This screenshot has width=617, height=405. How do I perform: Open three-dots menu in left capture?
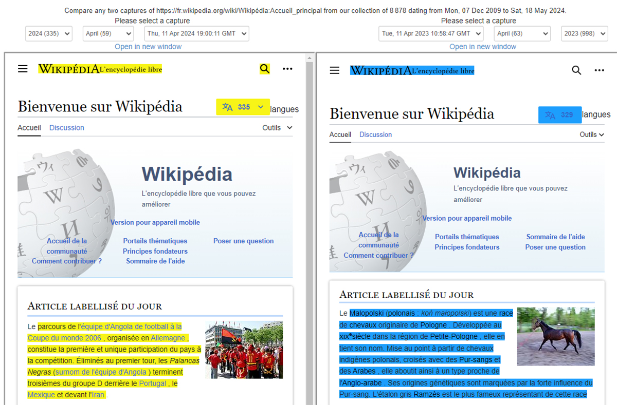pos(287,69)
